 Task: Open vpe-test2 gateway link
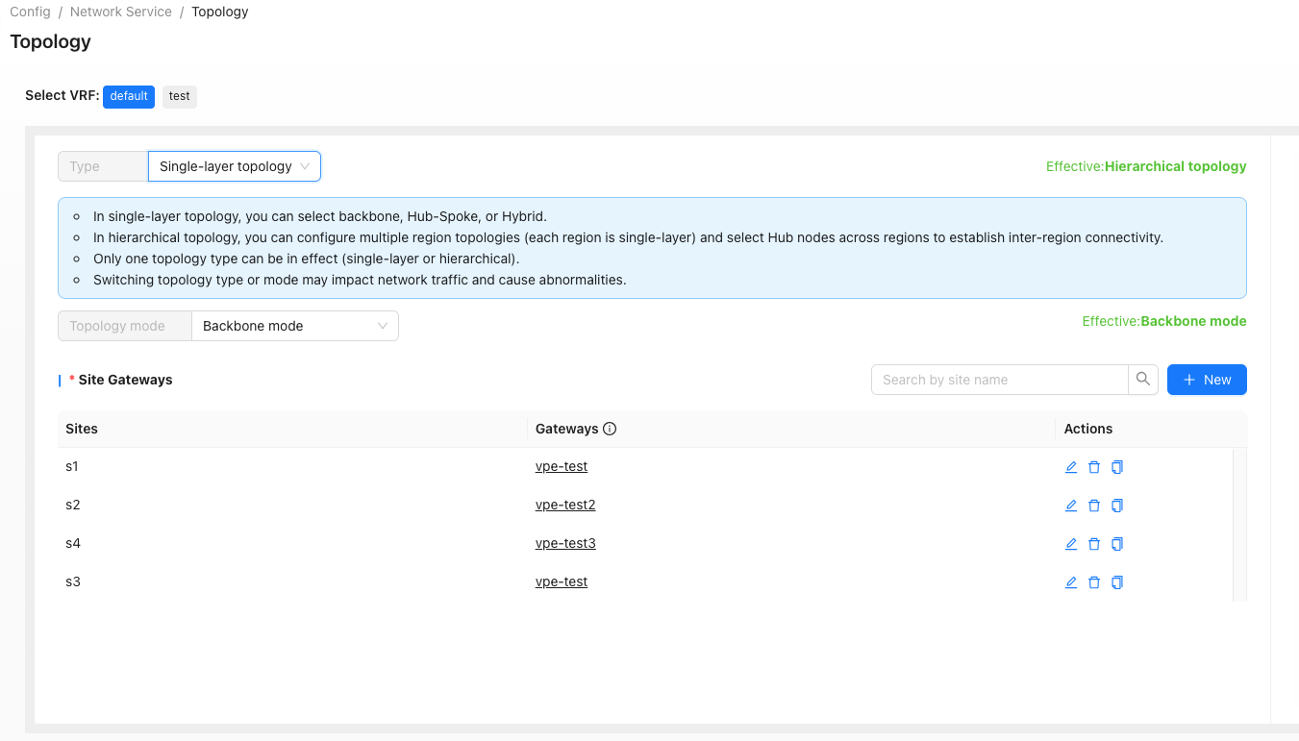click(x=565, y=505)
